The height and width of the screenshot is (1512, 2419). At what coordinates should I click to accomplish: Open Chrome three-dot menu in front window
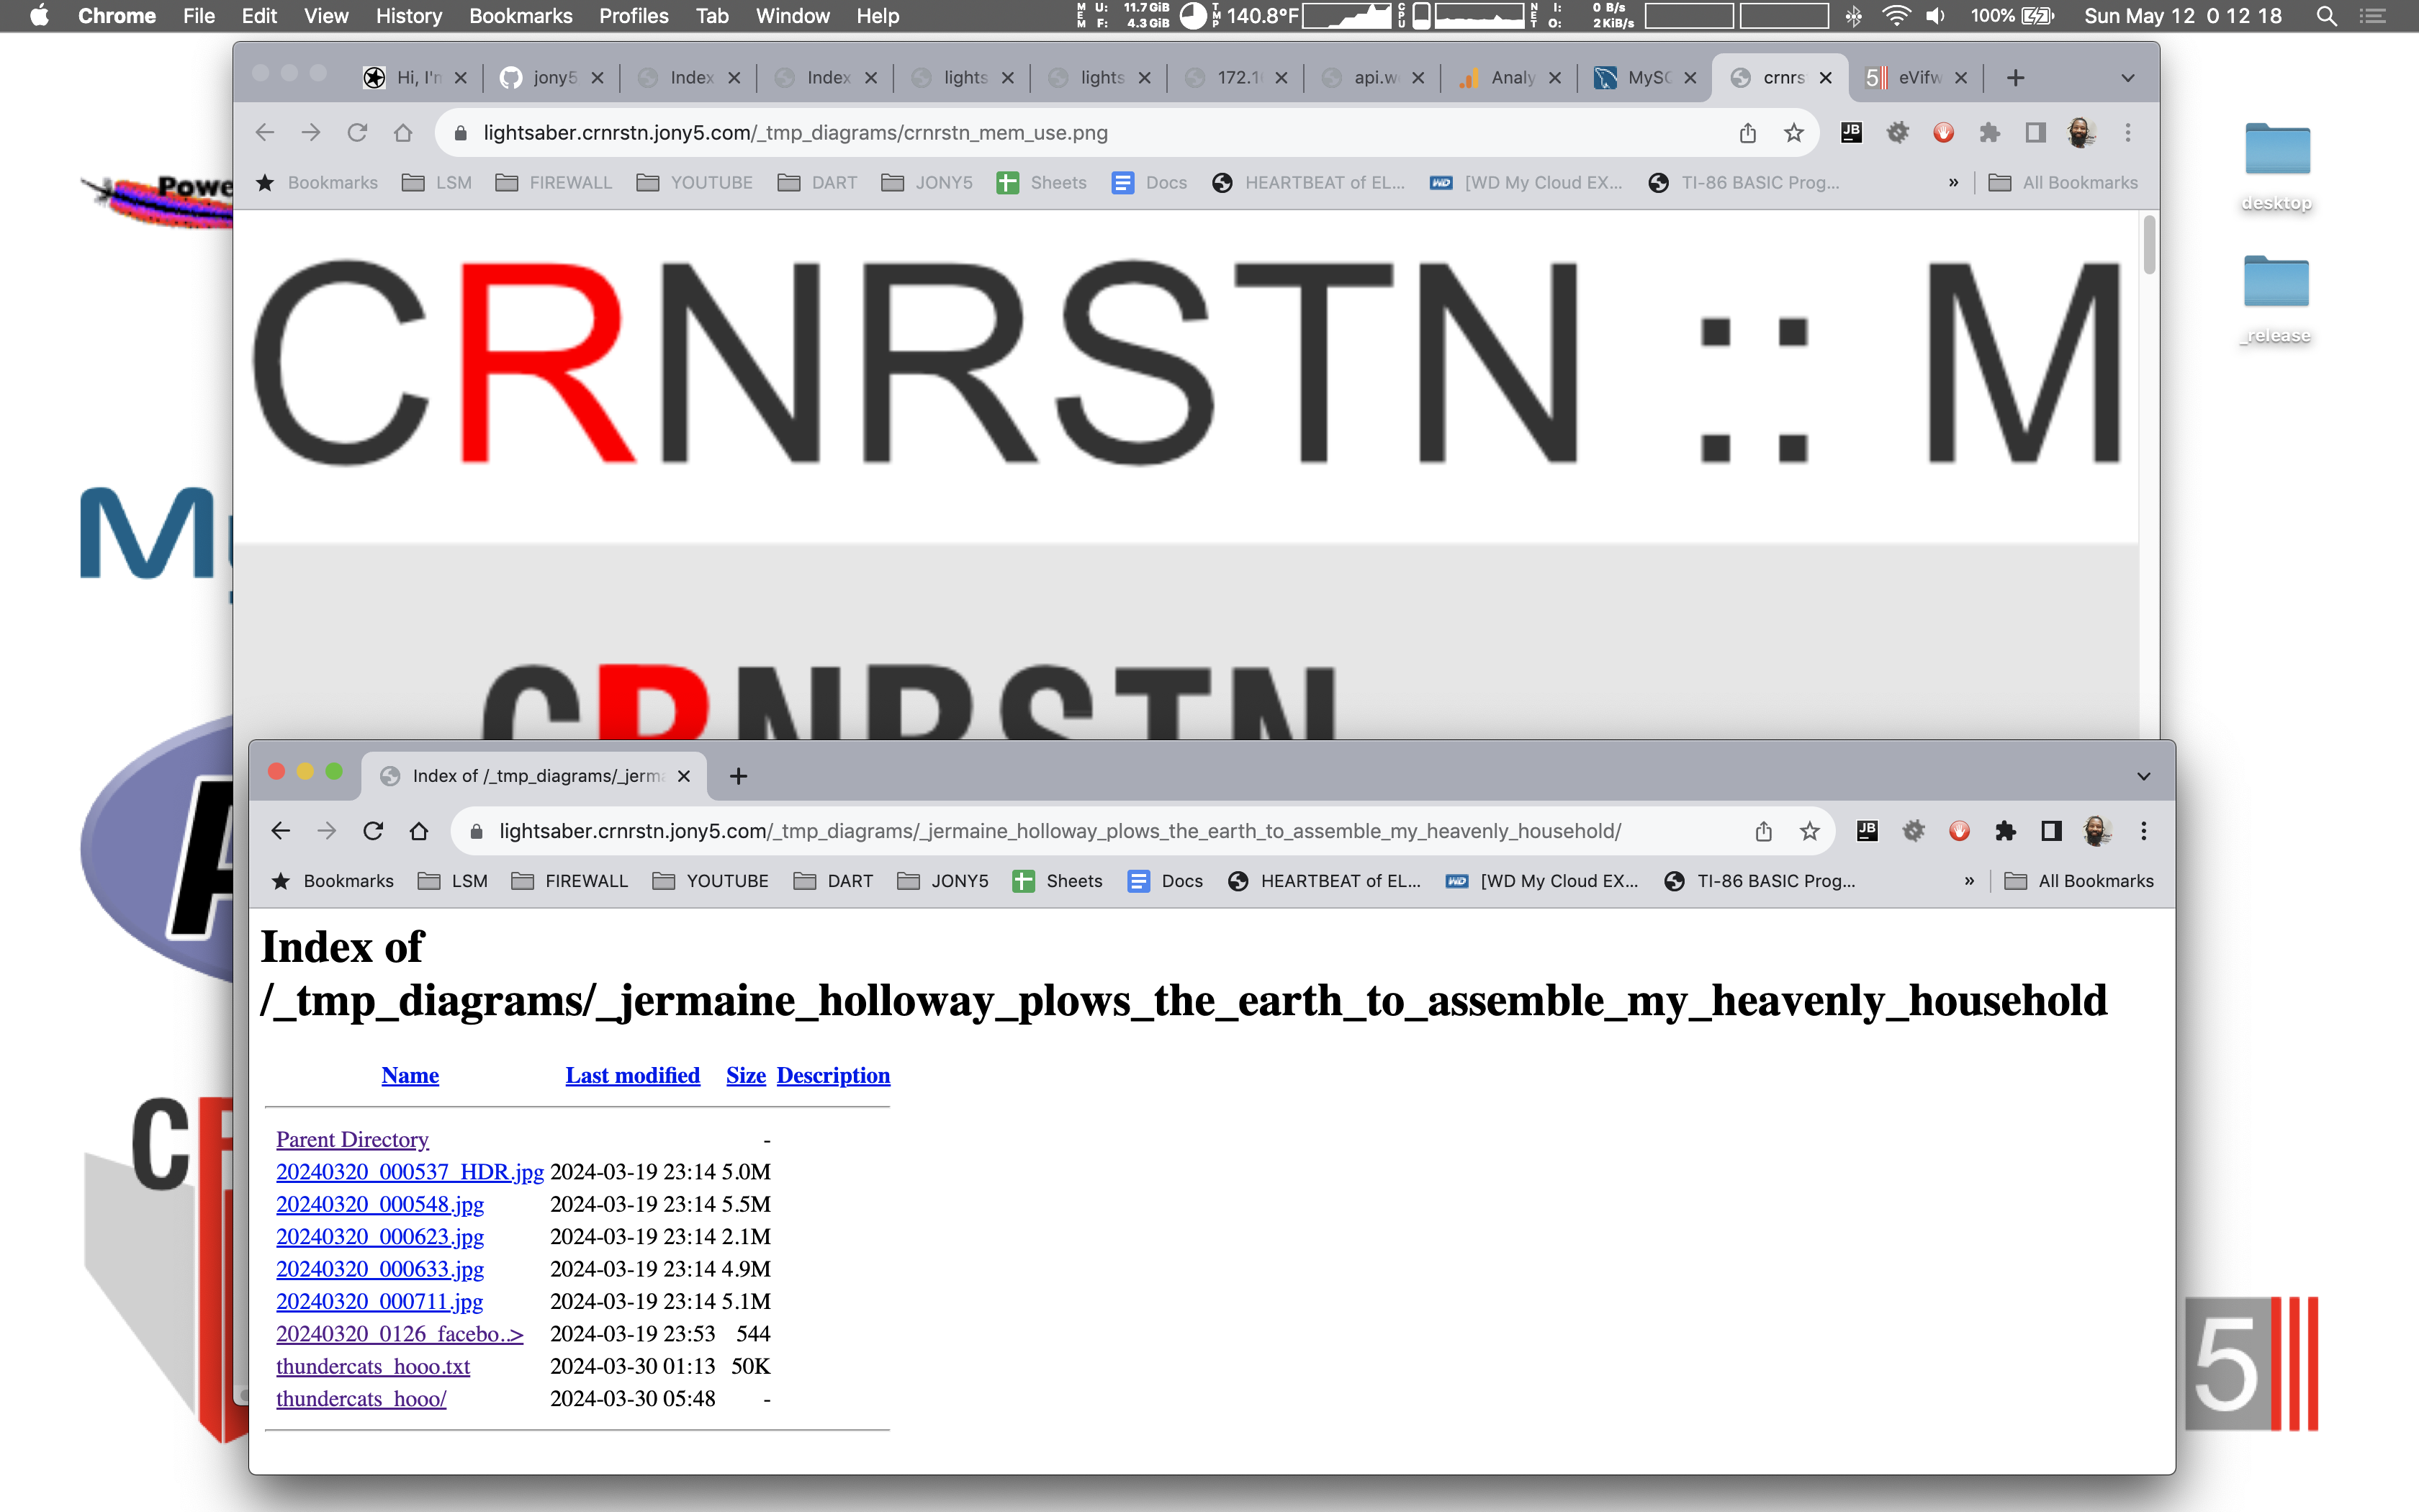[2143, 831]
